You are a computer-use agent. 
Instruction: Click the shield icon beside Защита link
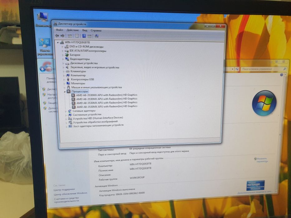pyautogui.click(x=45, y=103)
